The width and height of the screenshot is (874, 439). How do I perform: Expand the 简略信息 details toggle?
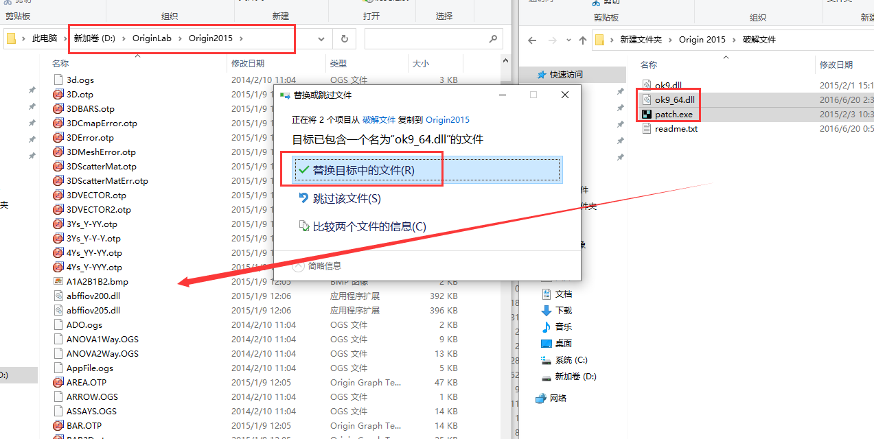click(298, 265)
